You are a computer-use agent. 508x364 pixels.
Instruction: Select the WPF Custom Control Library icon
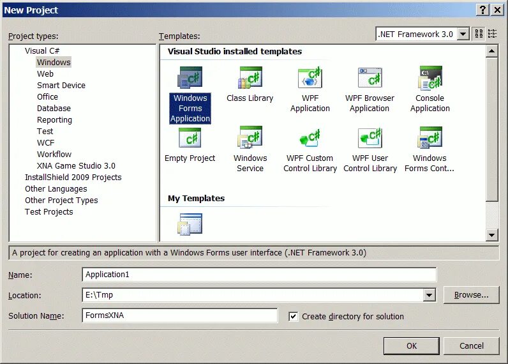click(310, 138)
